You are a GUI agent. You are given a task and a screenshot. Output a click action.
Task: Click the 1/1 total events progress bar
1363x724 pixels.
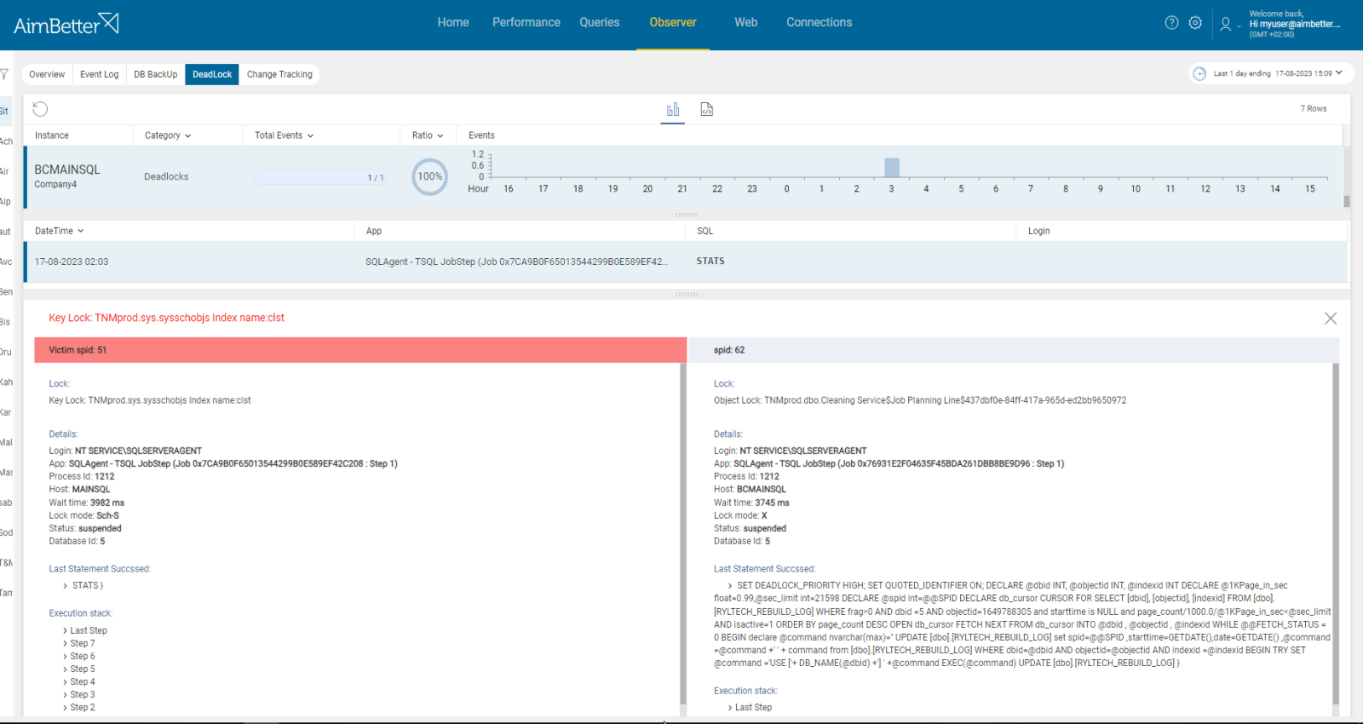point(320,177)
